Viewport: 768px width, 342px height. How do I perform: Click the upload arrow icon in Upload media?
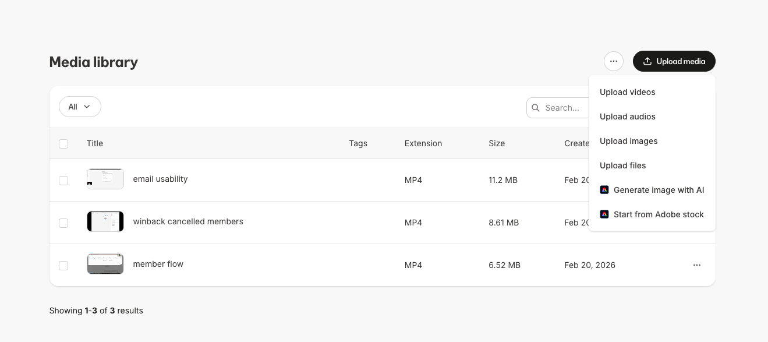[647, 61]
